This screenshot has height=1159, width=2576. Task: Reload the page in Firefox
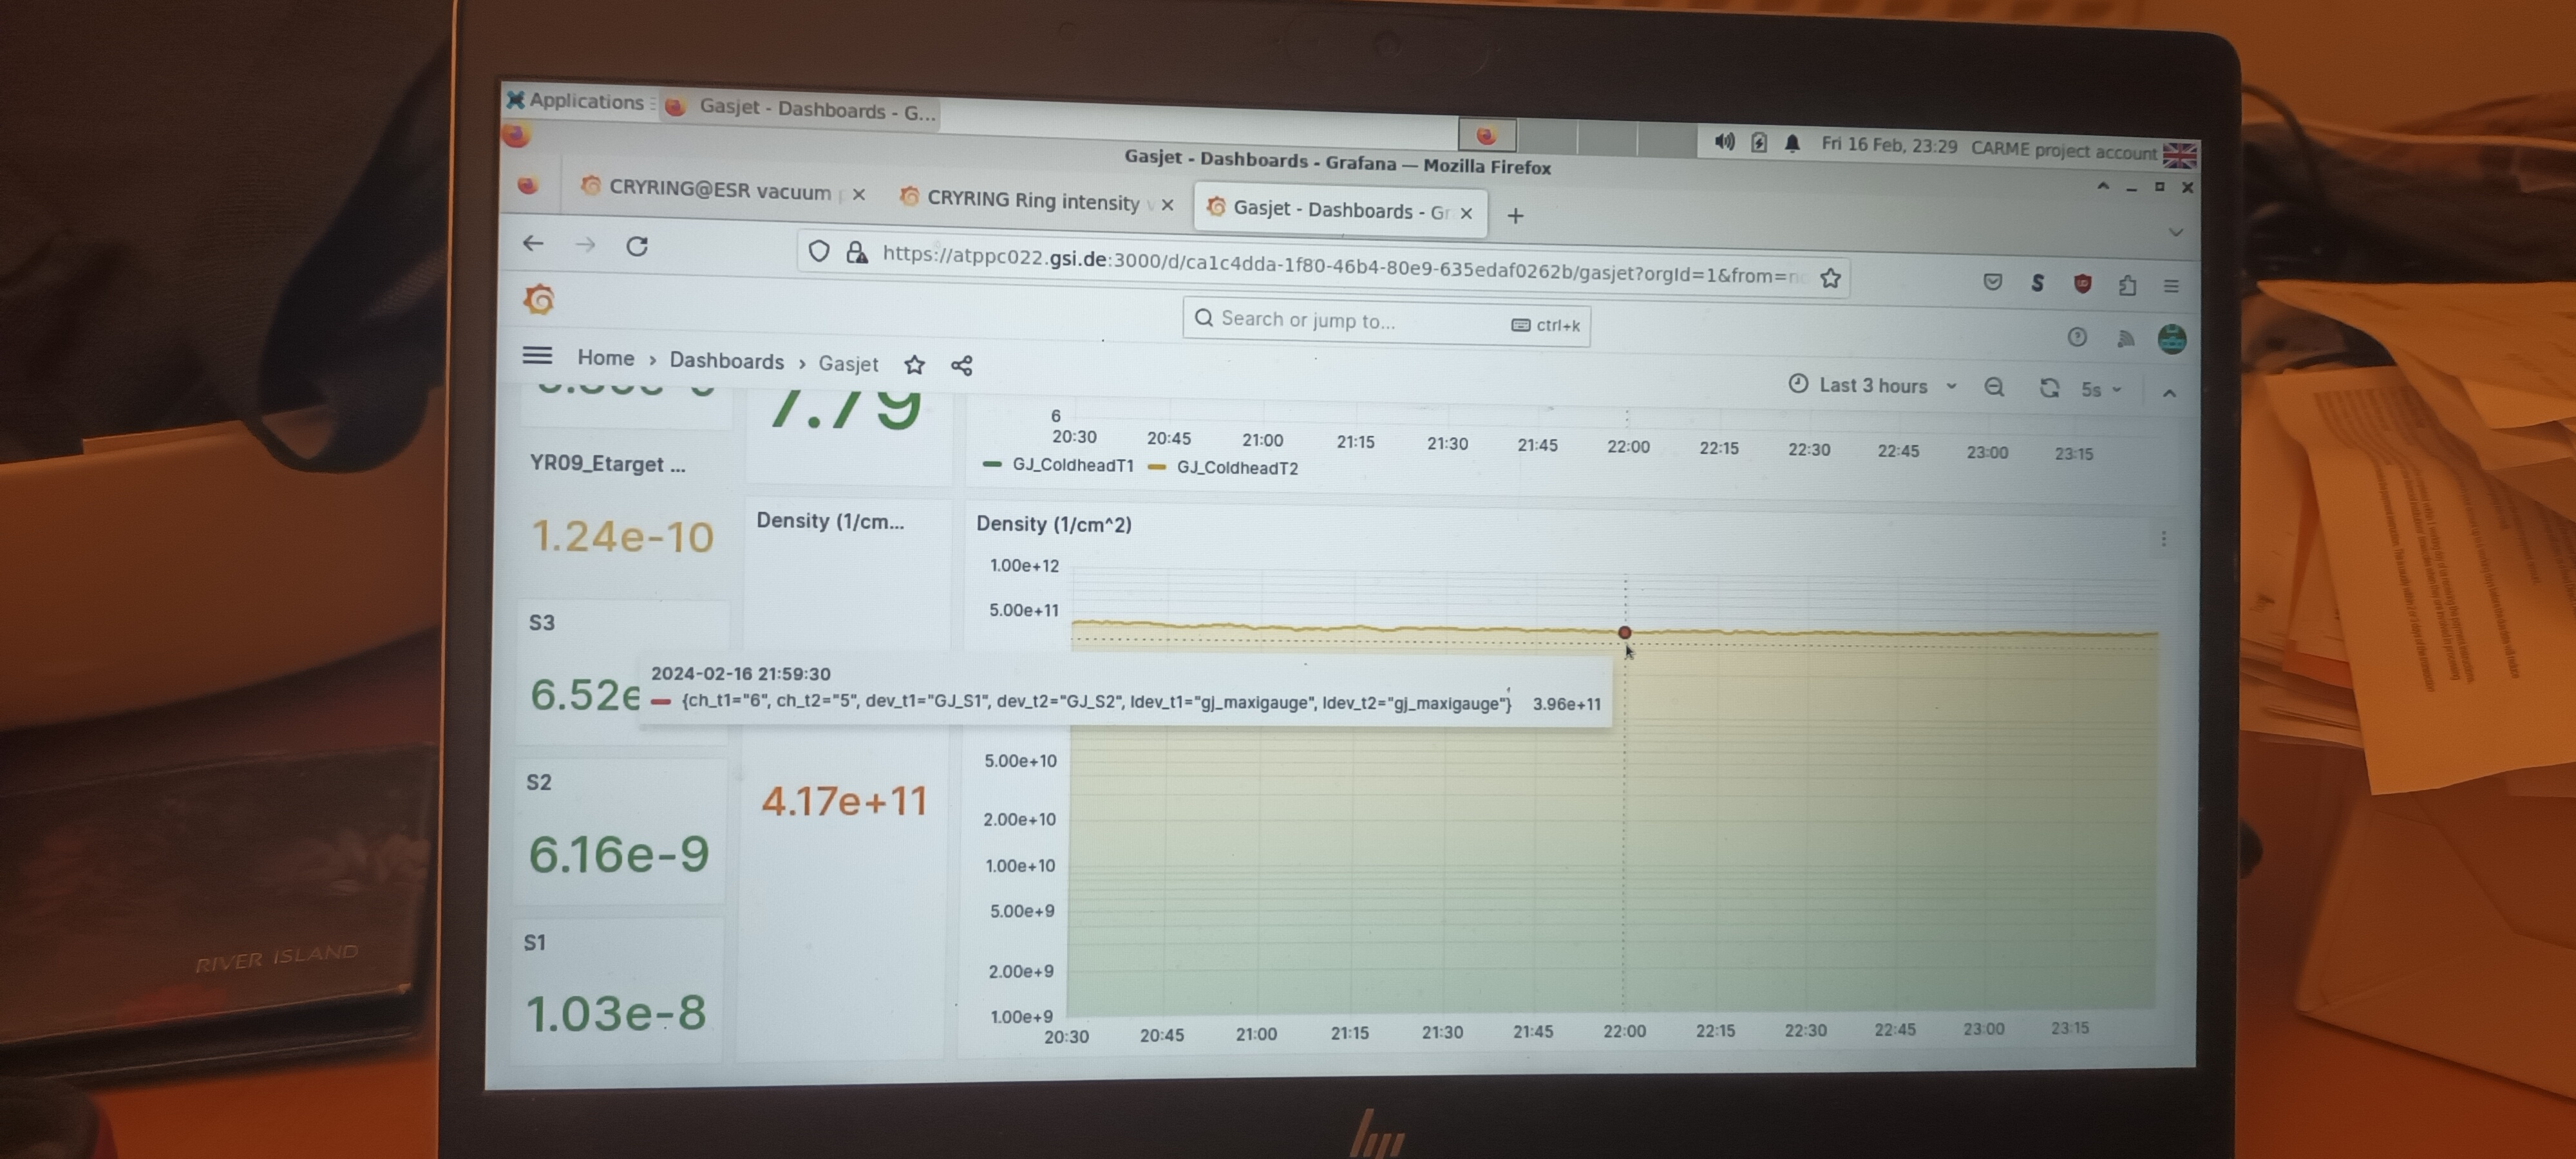637,246
